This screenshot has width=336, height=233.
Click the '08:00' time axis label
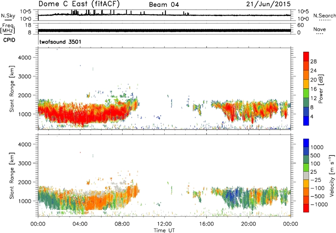tap(122, 224)
